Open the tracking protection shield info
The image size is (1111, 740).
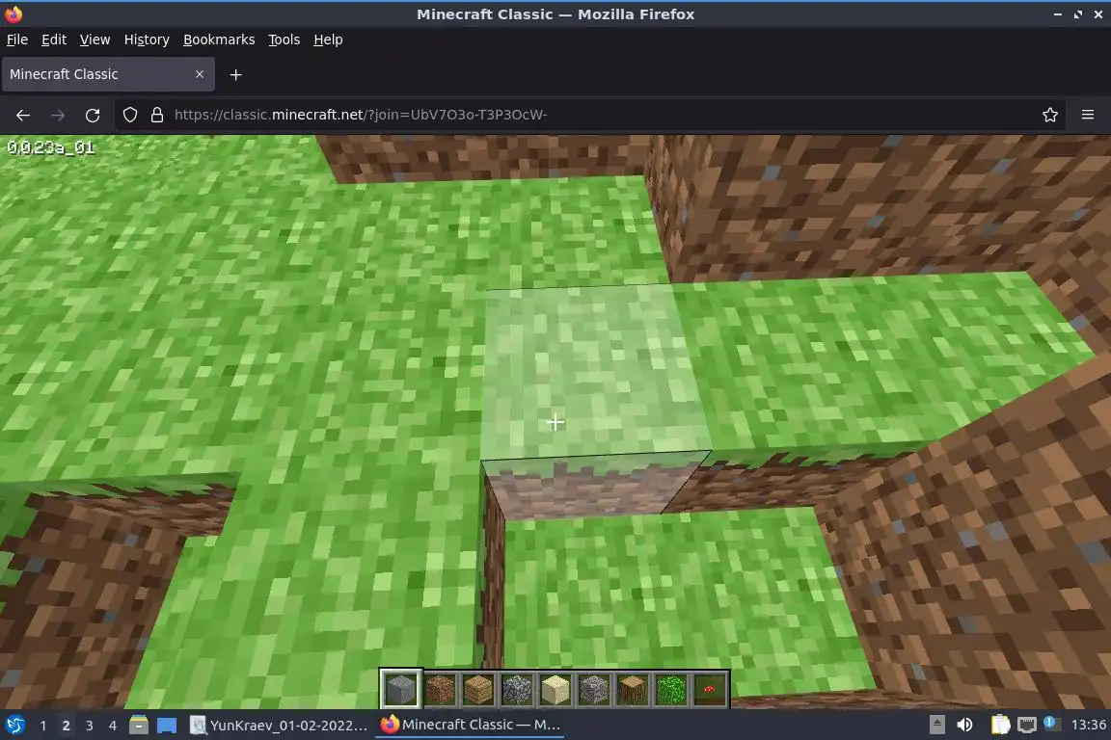[x=129, y=115]
